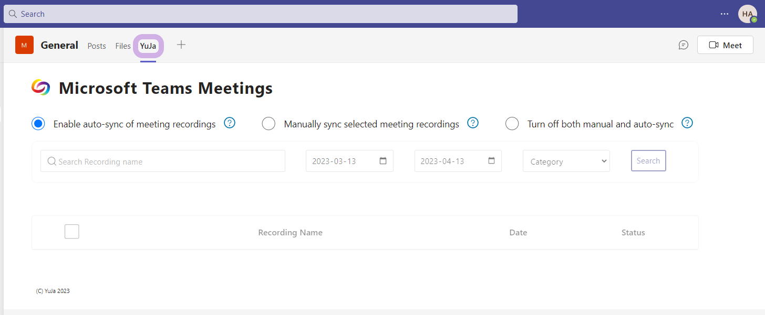Click the red M team avatar icon
This screenshot has height=315, width=765.
pyautogui.click(x=24, y=45)
